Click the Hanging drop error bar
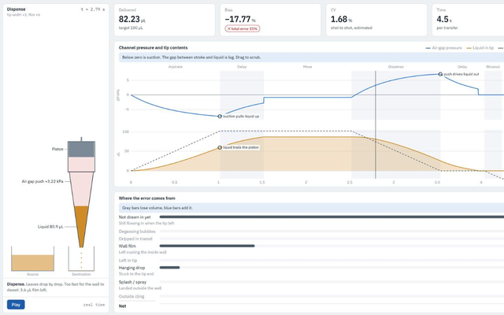 tap(170, 268)
